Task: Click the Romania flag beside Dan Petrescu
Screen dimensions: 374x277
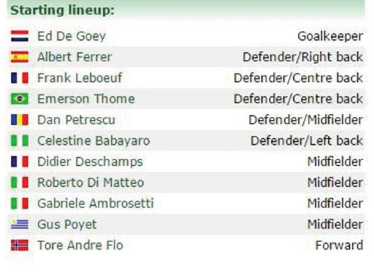Action: point(20,120)
